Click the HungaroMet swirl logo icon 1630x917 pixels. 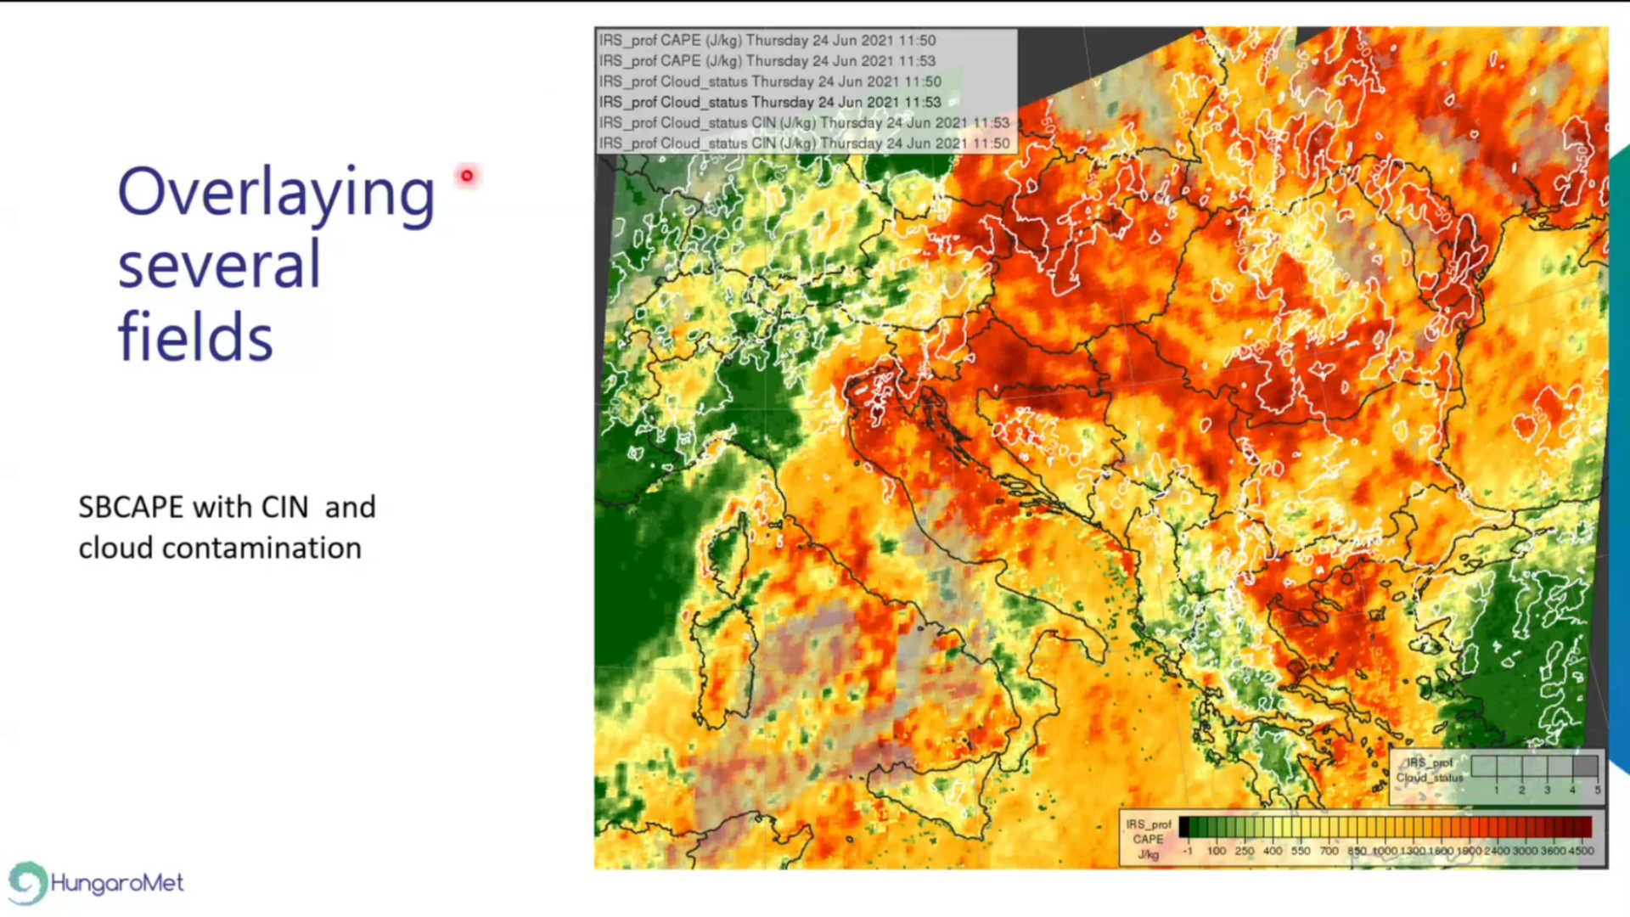[27, 883]
